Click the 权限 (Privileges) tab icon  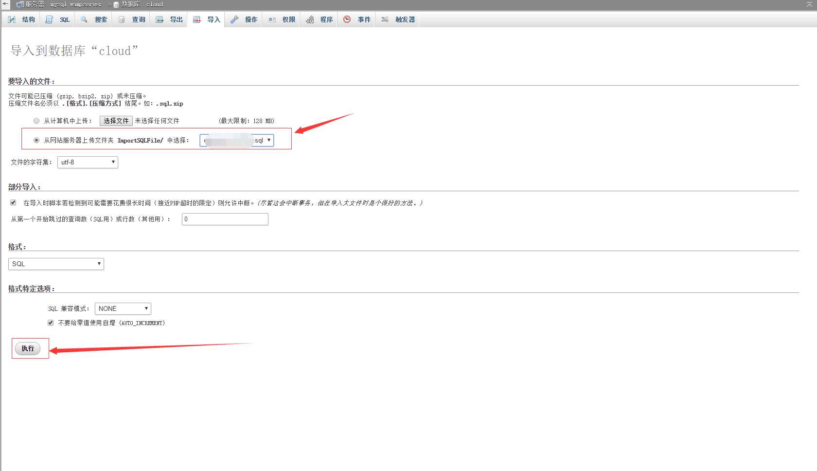coord(272,19)
